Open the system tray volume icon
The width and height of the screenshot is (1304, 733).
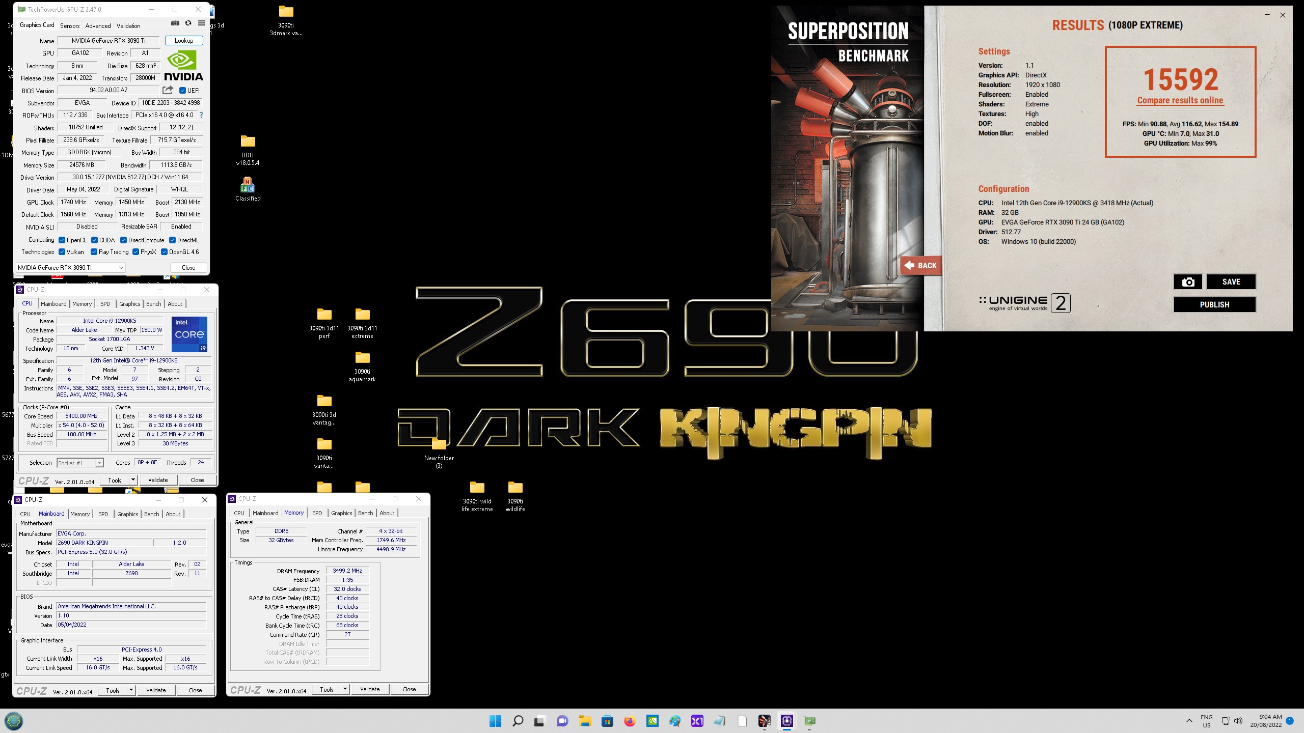click(1238, 721)
